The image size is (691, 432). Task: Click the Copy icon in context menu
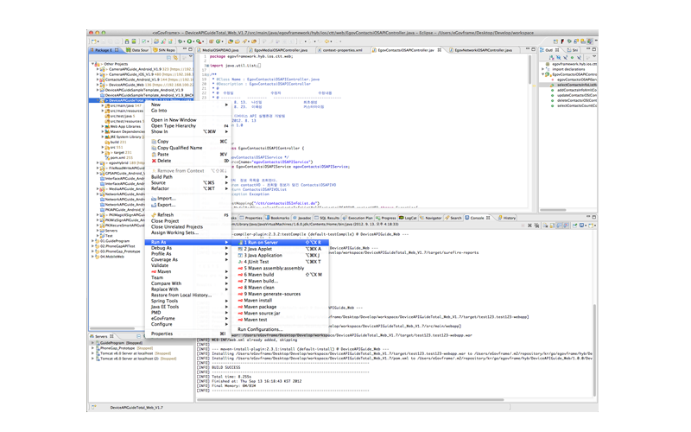pos(154,141)
